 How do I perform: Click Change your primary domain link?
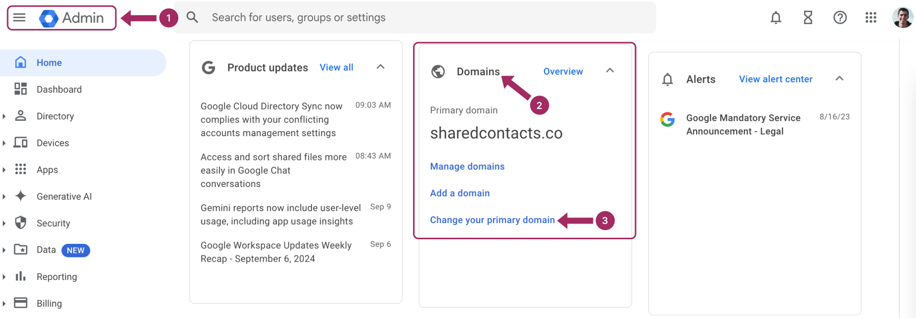492,220
